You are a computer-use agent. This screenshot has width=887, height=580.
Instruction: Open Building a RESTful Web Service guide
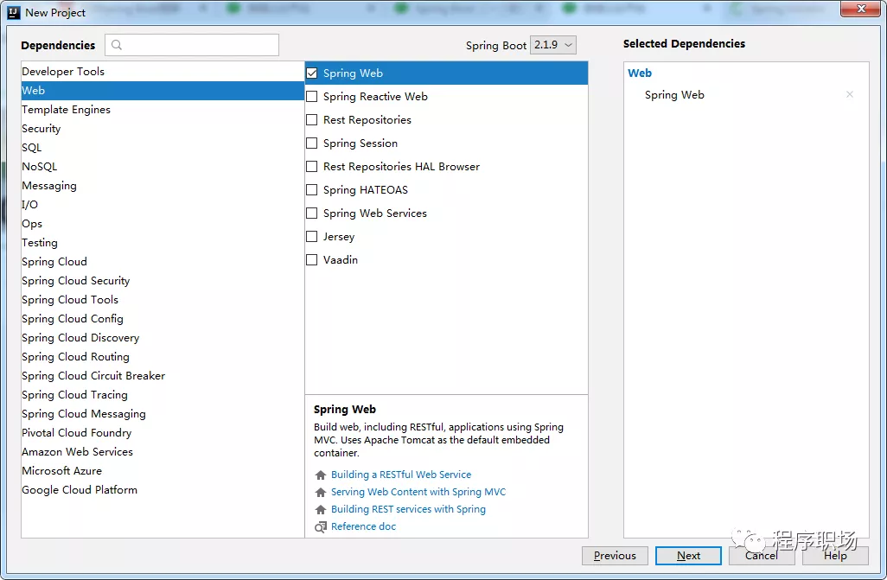401,475
